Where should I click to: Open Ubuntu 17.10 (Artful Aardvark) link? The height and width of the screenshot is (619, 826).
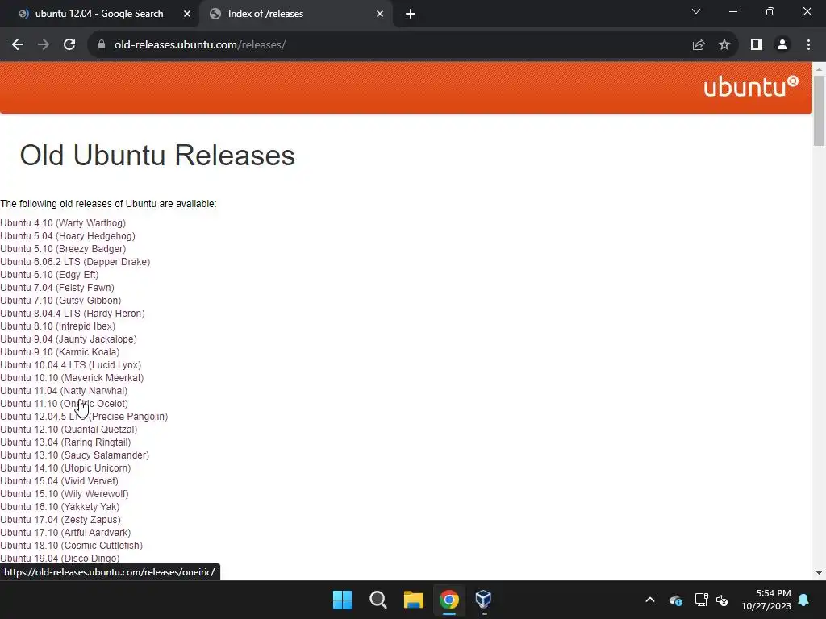tap(65, 533)
